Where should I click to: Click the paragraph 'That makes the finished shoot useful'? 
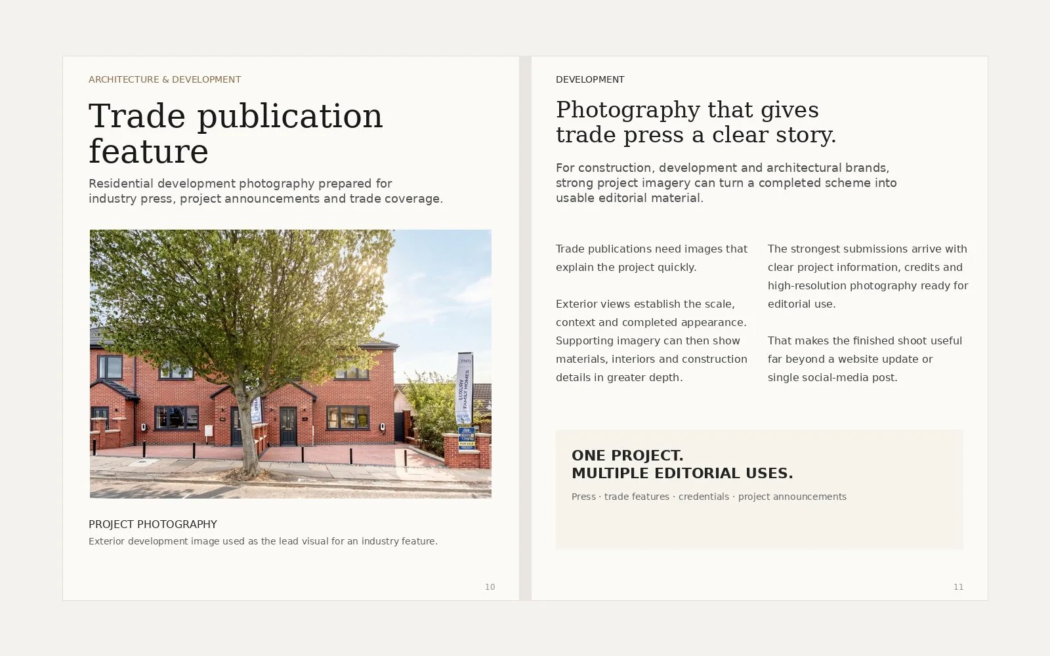pos(865,359)
